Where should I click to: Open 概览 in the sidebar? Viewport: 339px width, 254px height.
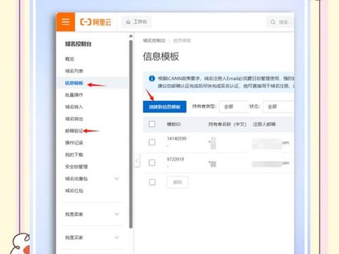pyautogui.click(x=69, y=59)
